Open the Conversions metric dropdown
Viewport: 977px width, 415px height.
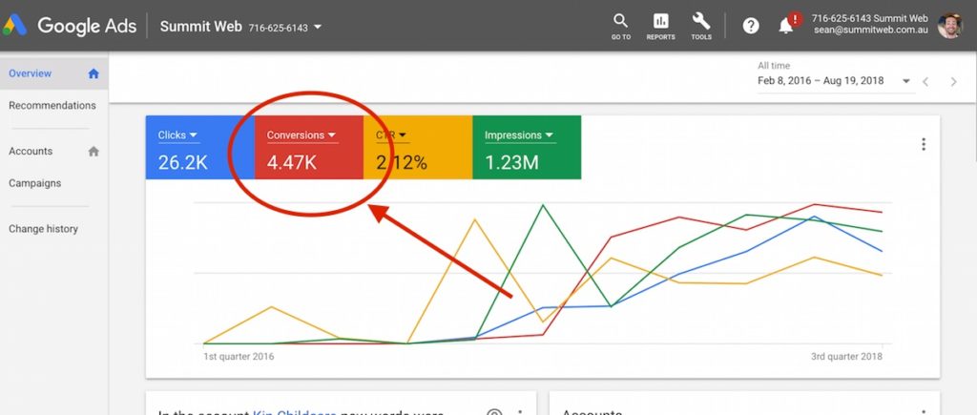point(301,135)
